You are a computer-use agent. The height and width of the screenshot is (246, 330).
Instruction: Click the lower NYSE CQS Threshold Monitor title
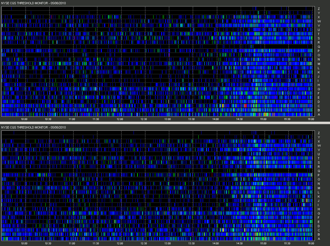point(33,127)
